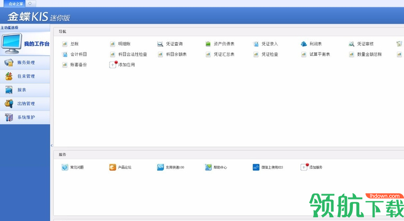Open 往来管理 sidebar module
404x221 pixels.
25,76
